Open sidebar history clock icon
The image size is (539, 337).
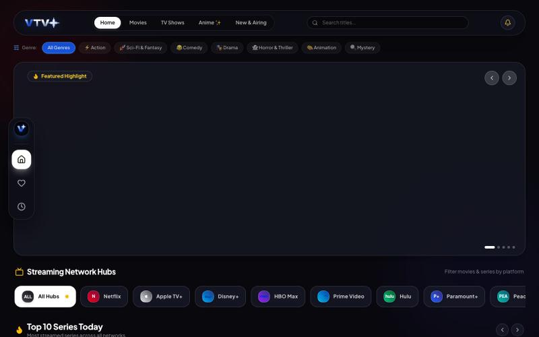[22, 207]
